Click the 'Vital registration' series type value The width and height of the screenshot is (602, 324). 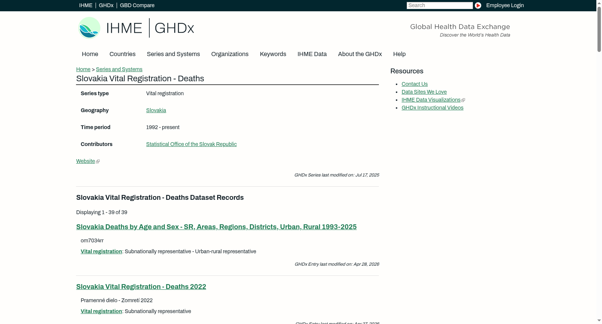pos(165,93)
